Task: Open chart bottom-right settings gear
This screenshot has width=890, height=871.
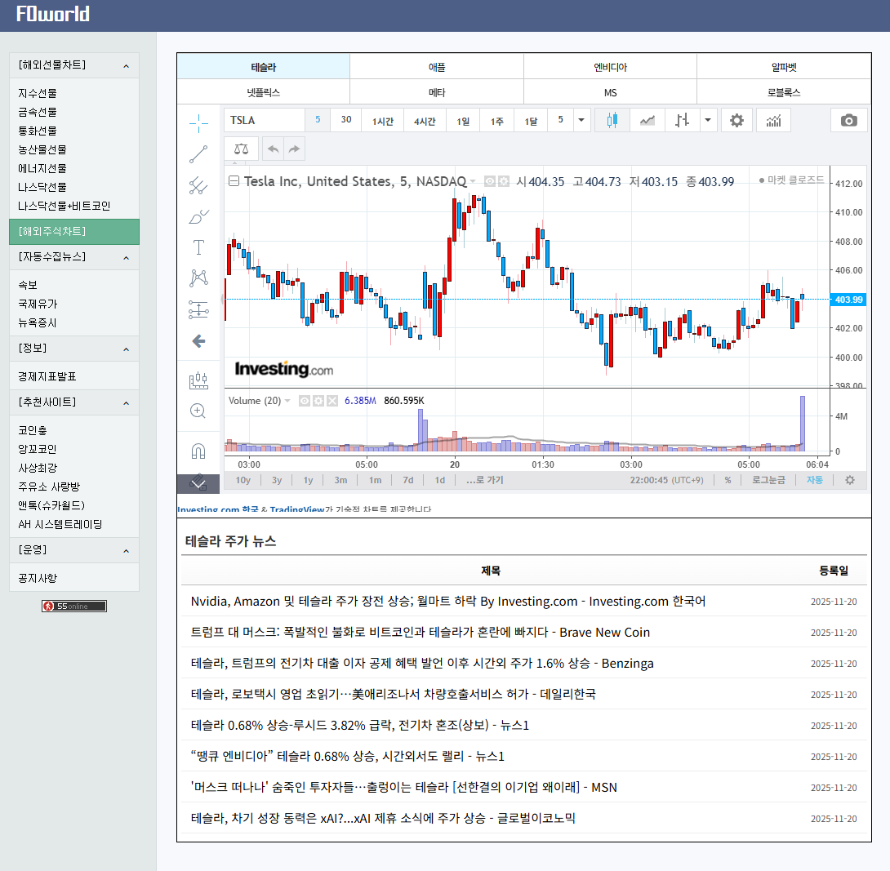Action: click(850, 480)
